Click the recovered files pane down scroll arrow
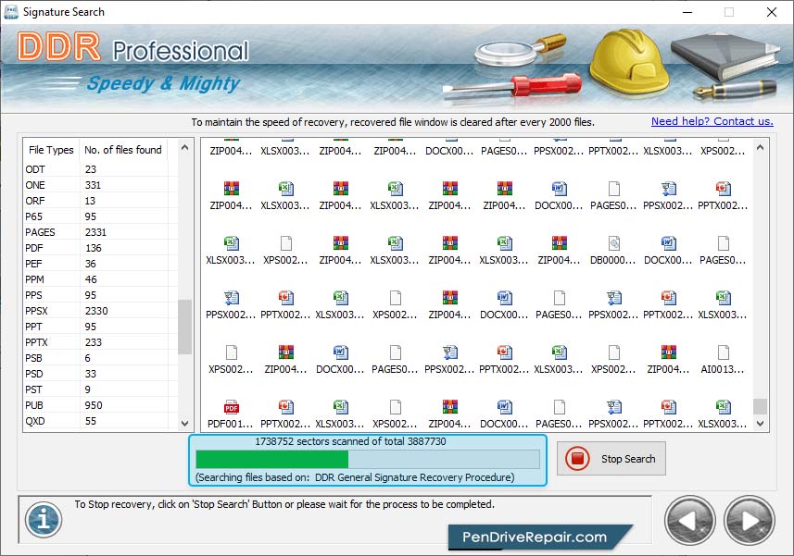 (760, 423)
